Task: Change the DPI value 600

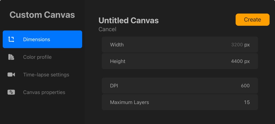Action: pos(245,86)
